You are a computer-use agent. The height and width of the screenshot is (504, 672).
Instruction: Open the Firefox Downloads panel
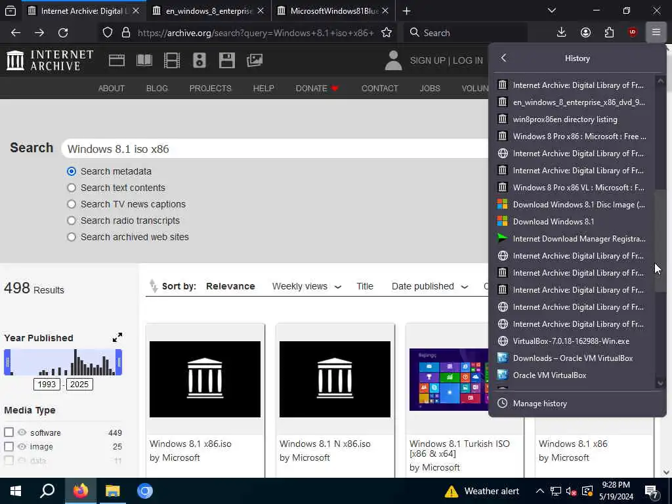(562, 33)
